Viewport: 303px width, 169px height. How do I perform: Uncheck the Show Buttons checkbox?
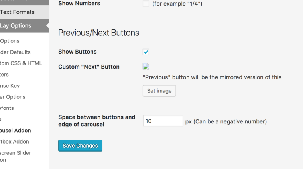coord(146,52)
